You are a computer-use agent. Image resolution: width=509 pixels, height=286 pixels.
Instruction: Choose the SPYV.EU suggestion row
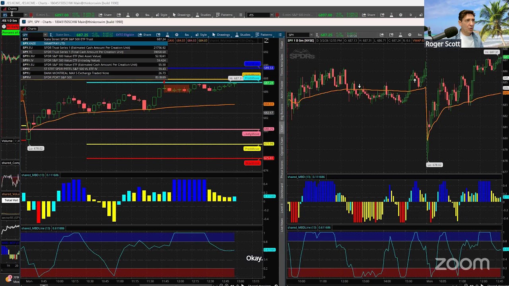(94, 65)
